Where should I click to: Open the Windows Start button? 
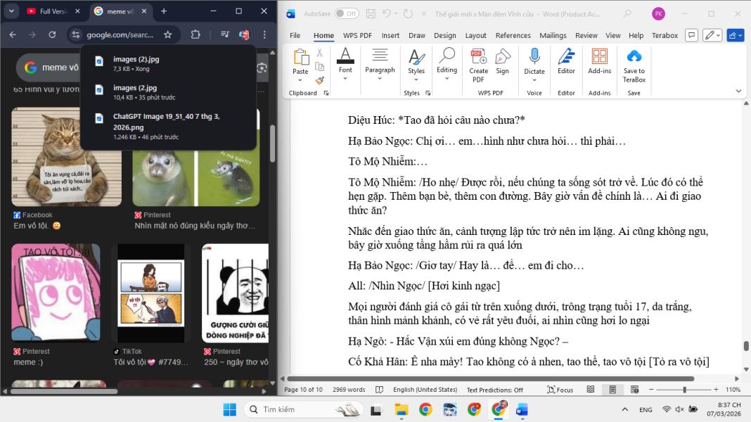(229, 409)
